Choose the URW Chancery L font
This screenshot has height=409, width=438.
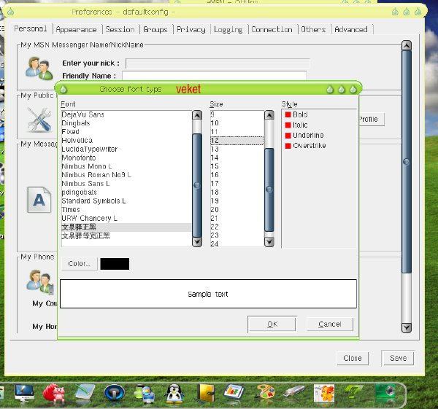pos(126,218)
